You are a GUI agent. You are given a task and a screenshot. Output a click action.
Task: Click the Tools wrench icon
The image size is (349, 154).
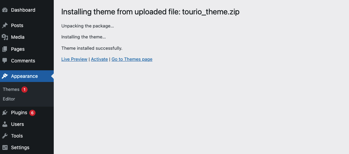[5, 136]
